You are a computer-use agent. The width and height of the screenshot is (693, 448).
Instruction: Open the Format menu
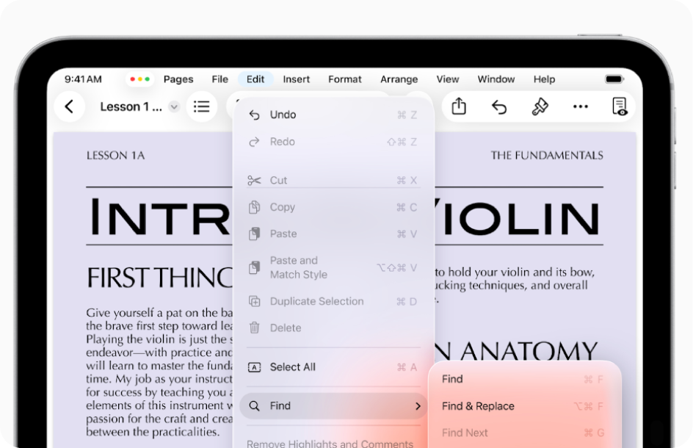(x=345, y=79)
